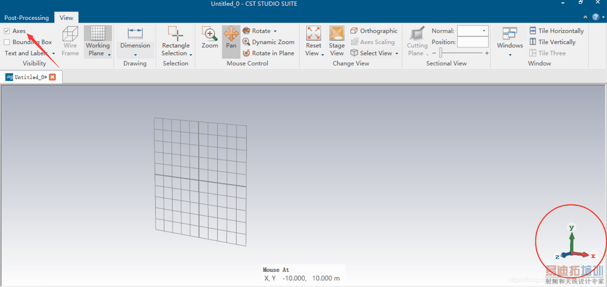Click the Dimension drawing tool icon
Screen dimensions: 607x287
click(135, 33)
